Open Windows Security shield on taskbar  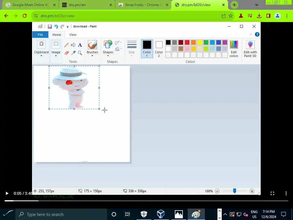coord(144,214)
